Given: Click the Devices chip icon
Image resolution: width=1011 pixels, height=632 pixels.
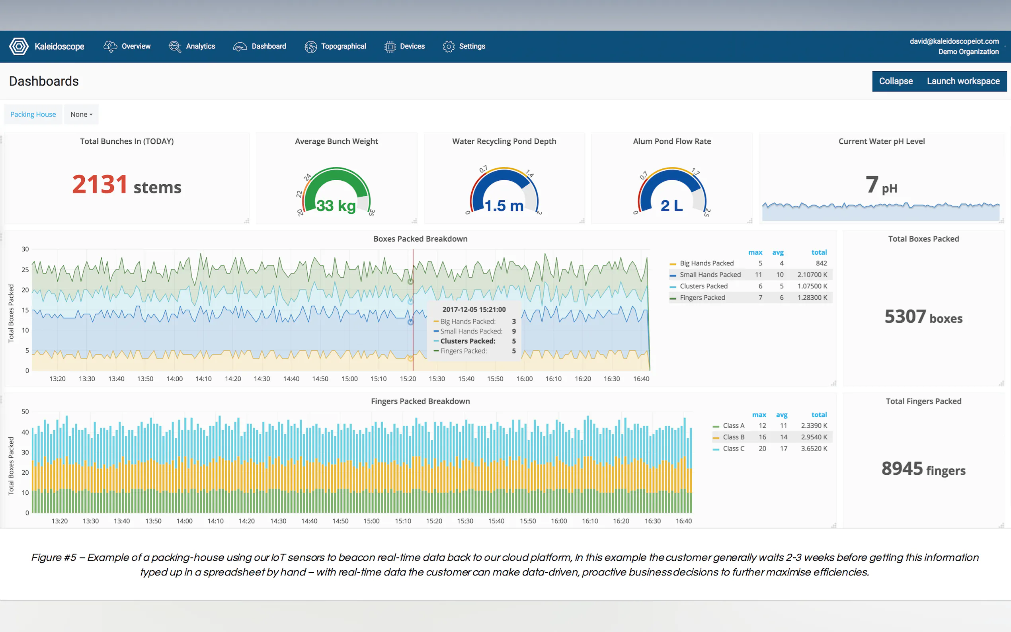Looking at the screenshot, I should coord(390,47).
